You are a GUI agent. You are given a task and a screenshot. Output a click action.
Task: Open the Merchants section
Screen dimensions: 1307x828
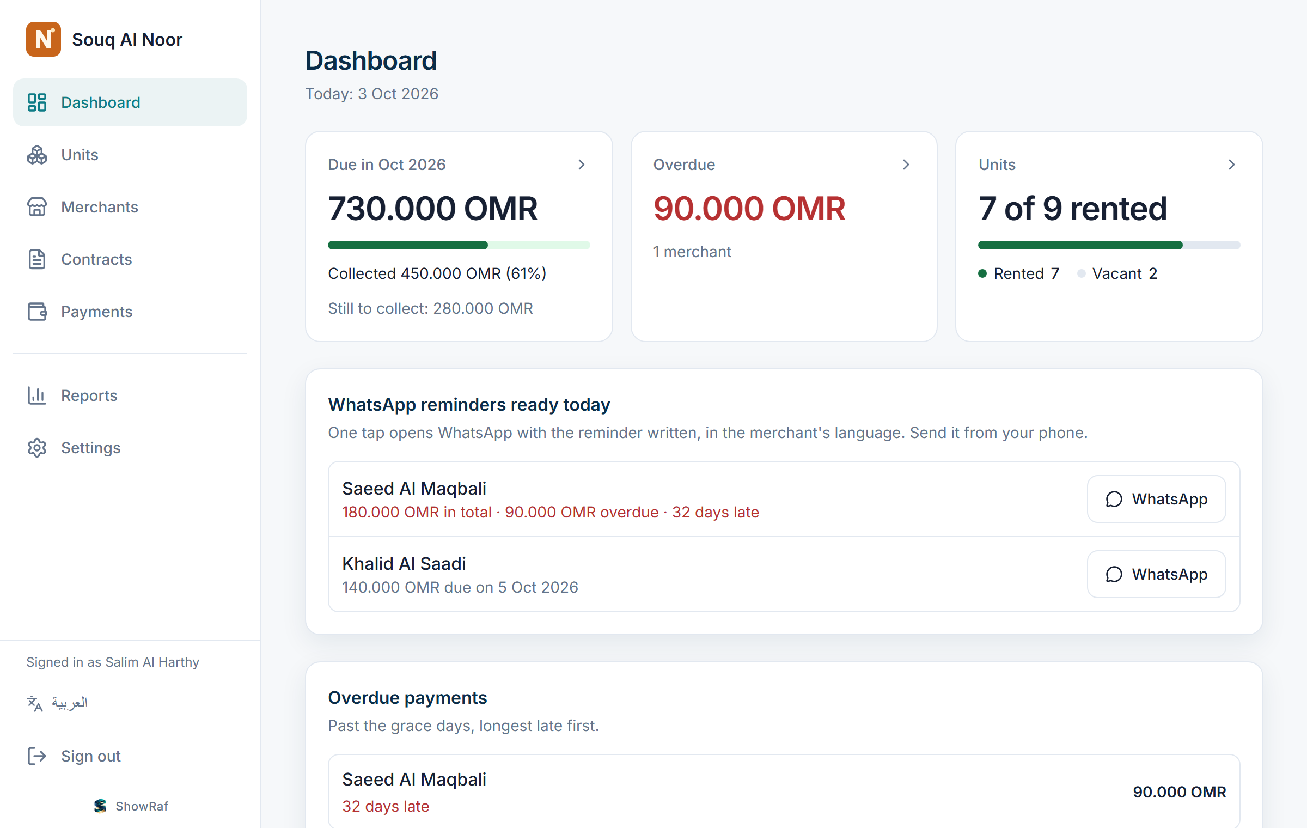tap(130, 207)
